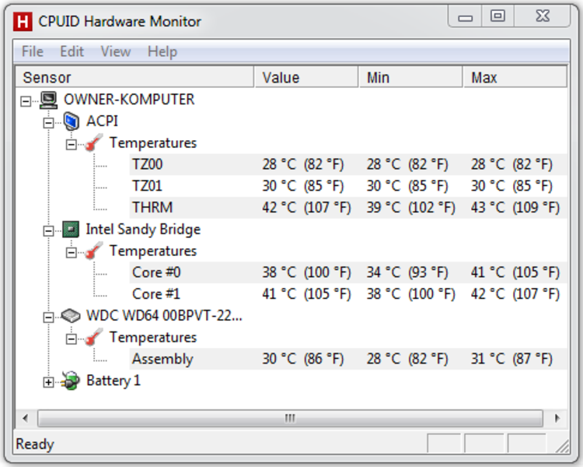Click the Ready status bar text
This screenshot has width=583, height=467.
(x=35, y=444)
